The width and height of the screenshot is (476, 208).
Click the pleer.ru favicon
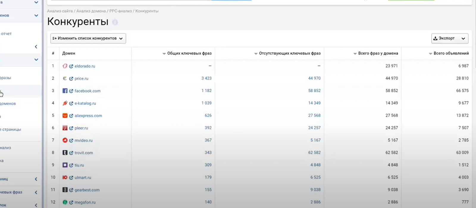coord(65,128)
